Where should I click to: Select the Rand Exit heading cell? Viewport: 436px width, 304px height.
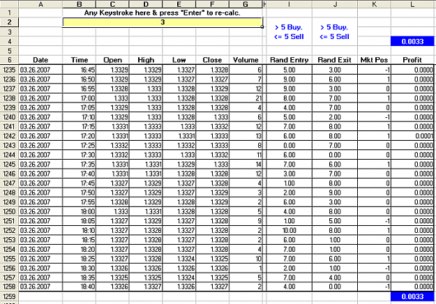(x=335, y=60)
